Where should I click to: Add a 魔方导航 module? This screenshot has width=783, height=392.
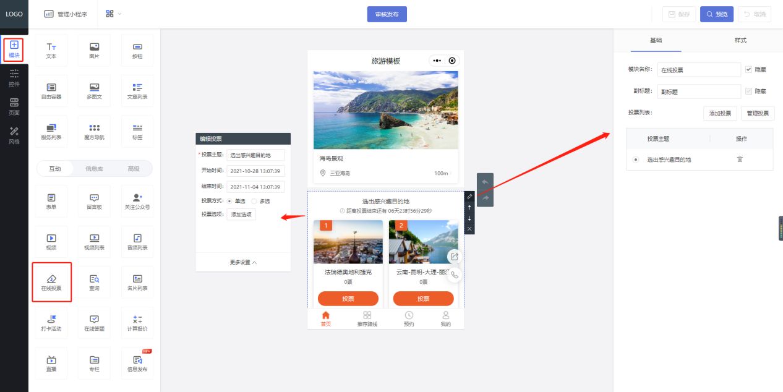(95, 131)
